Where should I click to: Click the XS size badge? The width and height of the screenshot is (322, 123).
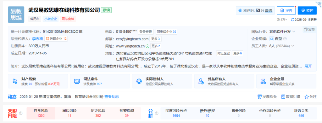(271, 39)
